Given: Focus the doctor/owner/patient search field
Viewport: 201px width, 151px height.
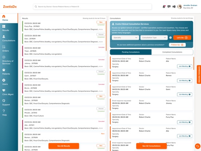Looking at the screenshot, I should click(92, 7).
